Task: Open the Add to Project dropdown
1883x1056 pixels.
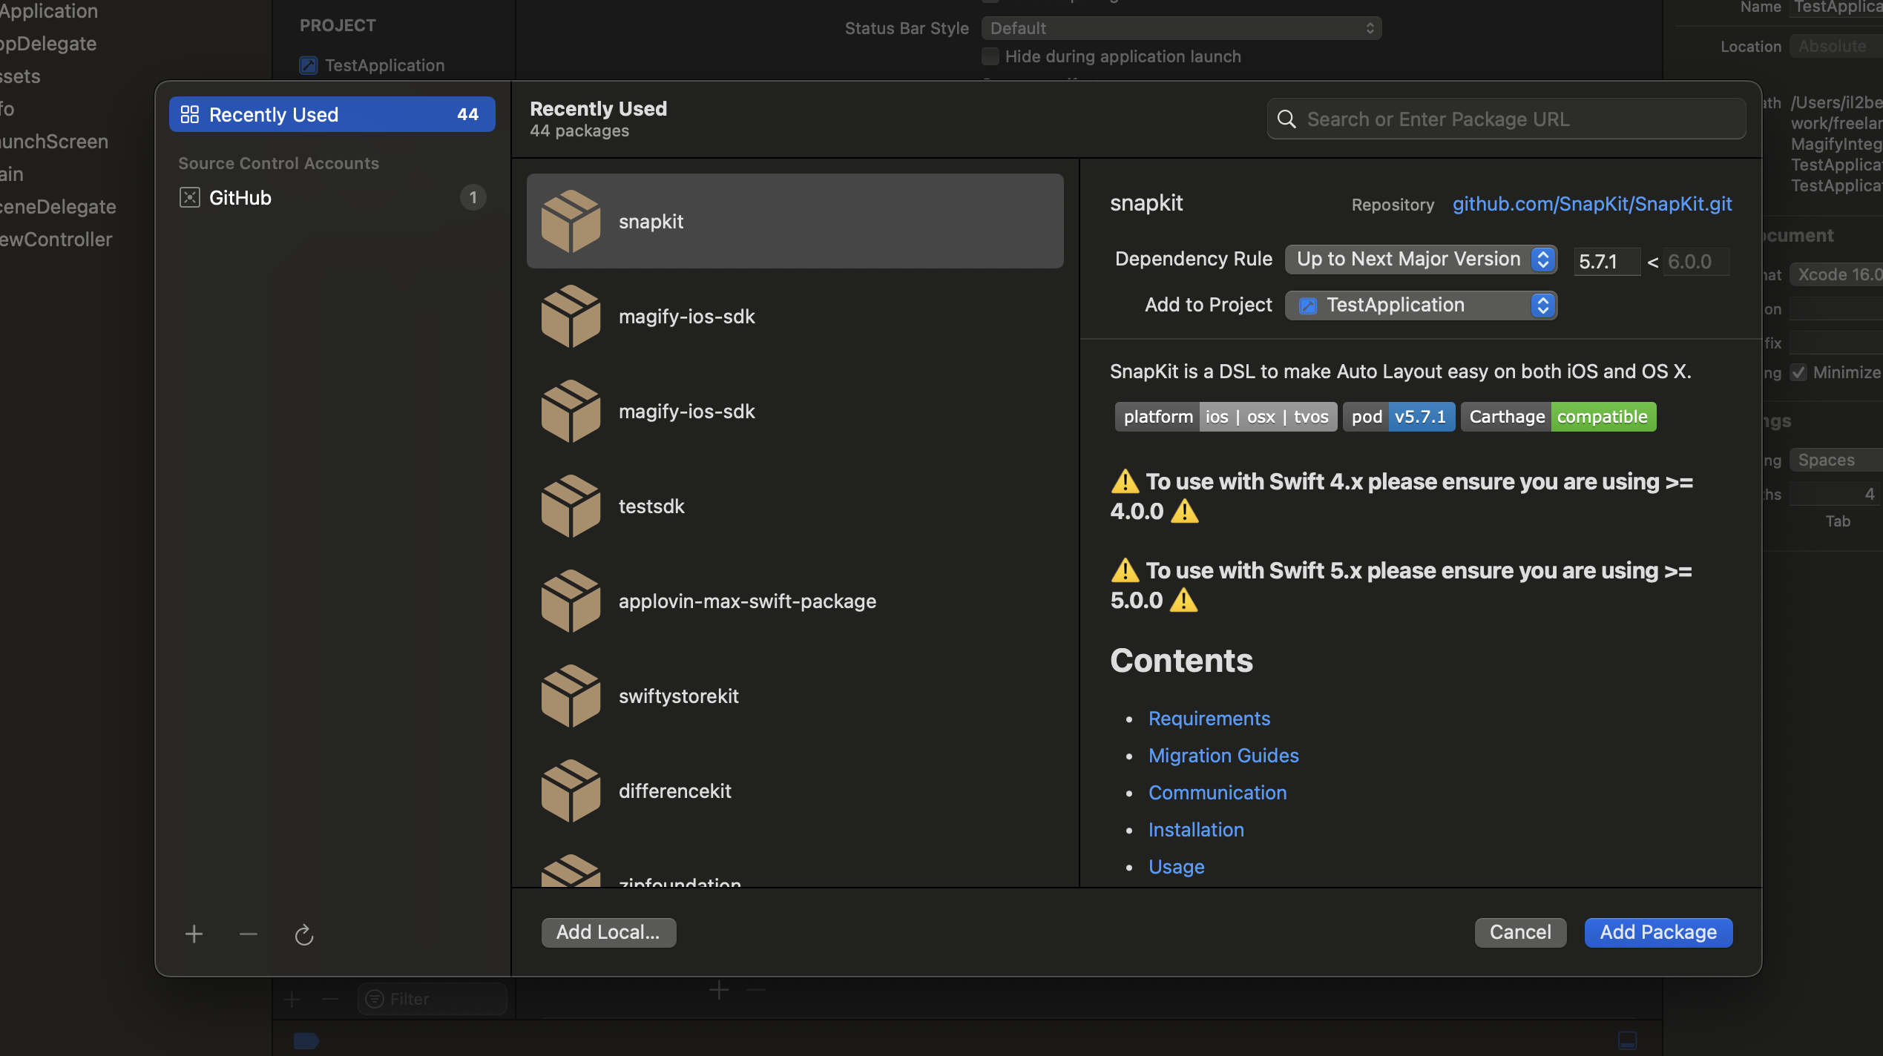Action: 1421,305
